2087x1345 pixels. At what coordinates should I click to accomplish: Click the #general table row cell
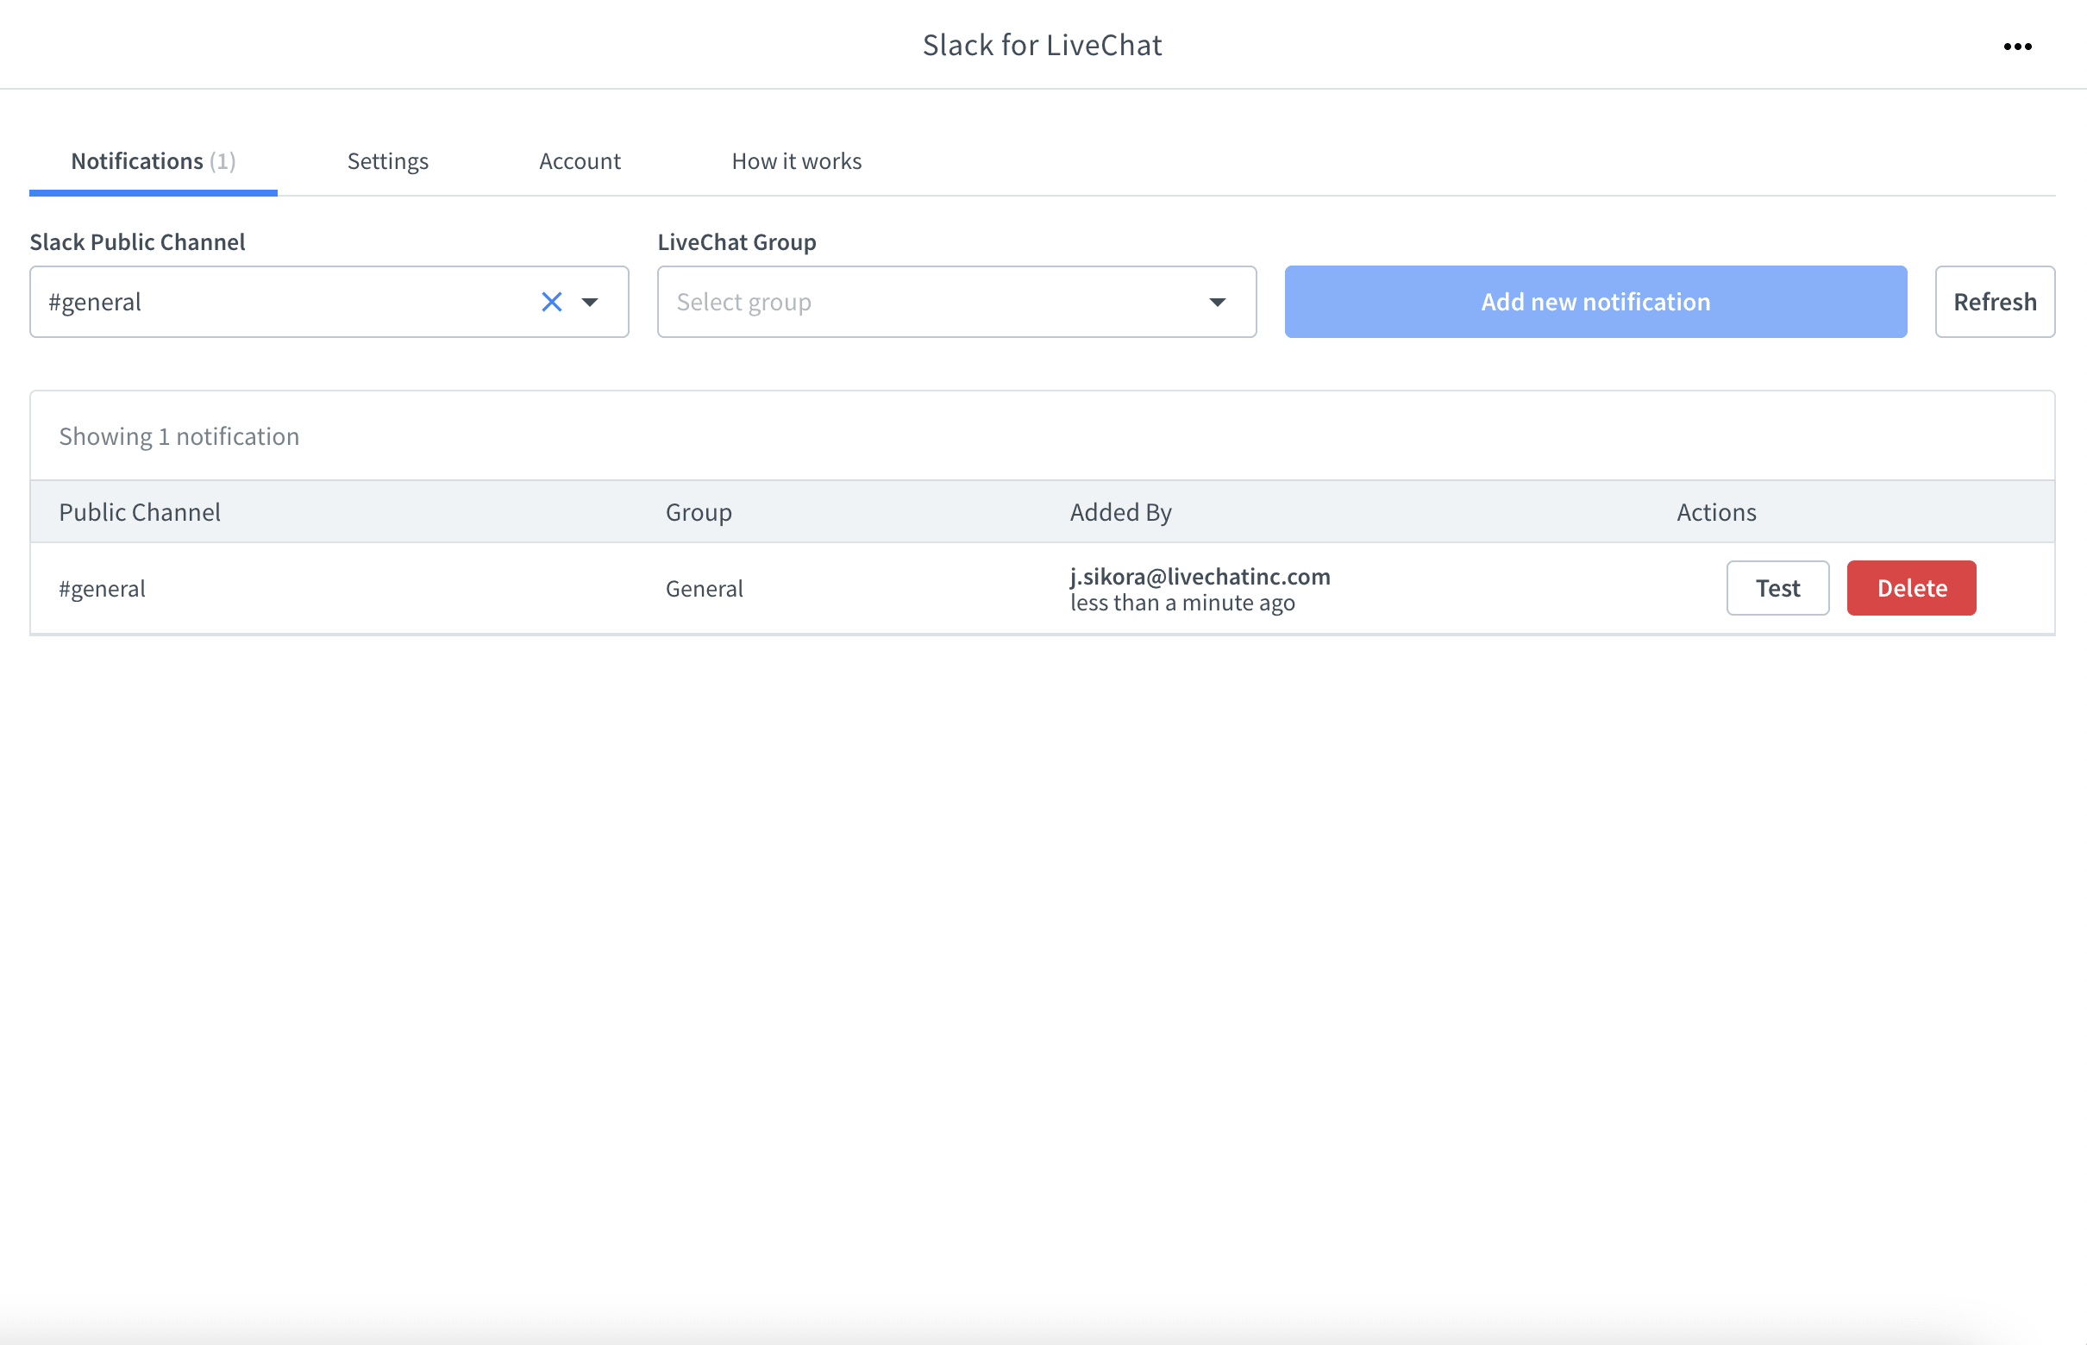pyautogui.click(x=103, y=589)
